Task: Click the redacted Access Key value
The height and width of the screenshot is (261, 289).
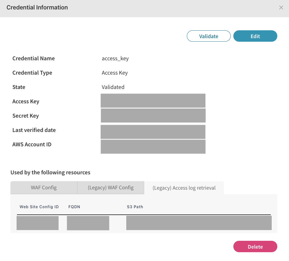Action: point(153,101)
